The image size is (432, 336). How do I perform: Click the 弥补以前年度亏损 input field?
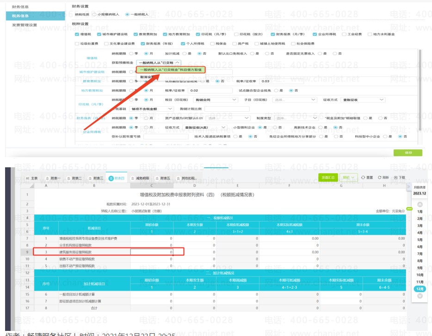tap(166, 137)
